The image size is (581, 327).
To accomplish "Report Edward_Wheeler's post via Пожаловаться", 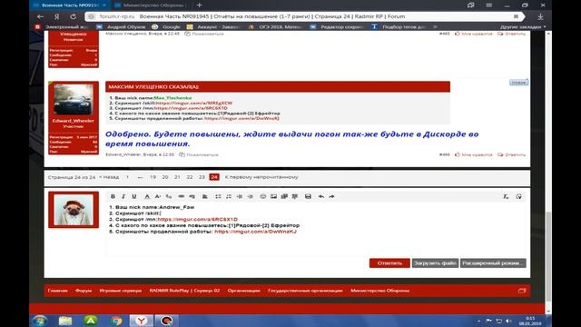I will pos(199,154).
